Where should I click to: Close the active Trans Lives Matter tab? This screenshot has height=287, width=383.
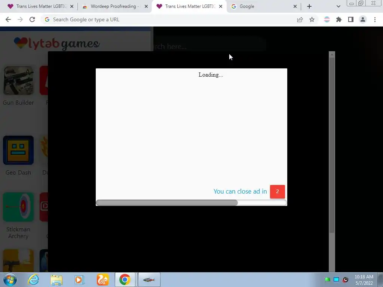point(221,6)
